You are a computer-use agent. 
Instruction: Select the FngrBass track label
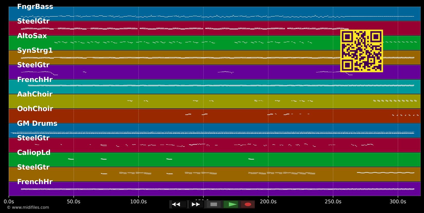point(35,7)
